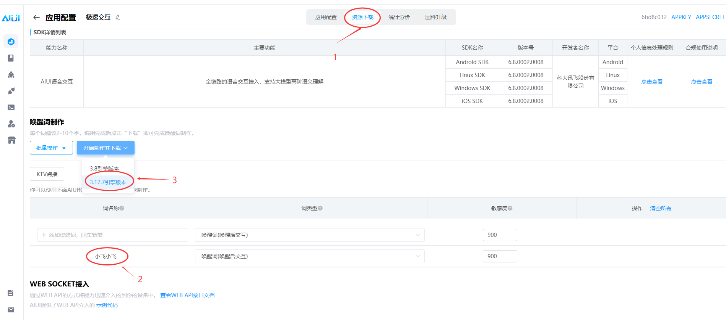Image resolution: width=726 pixels, height=320 pixels.
Task: Expand the 批量操作 dropdown
Action: 51,148
